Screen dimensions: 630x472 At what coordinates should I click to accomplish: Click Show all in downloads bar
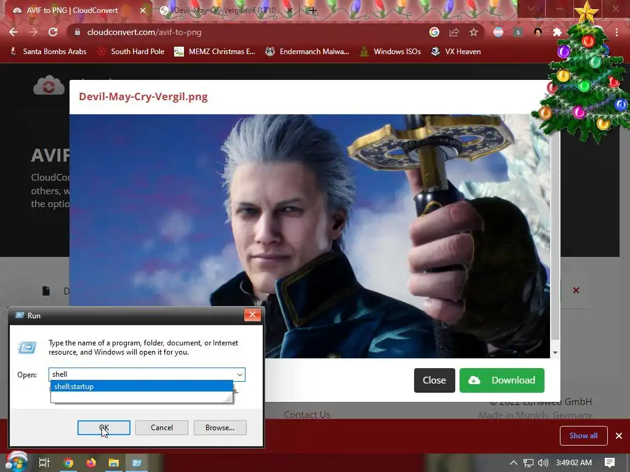[x=583, y=436]
